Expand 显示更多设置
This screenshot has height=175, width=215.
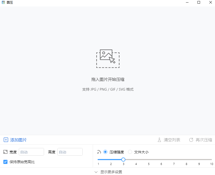point(112,172)
